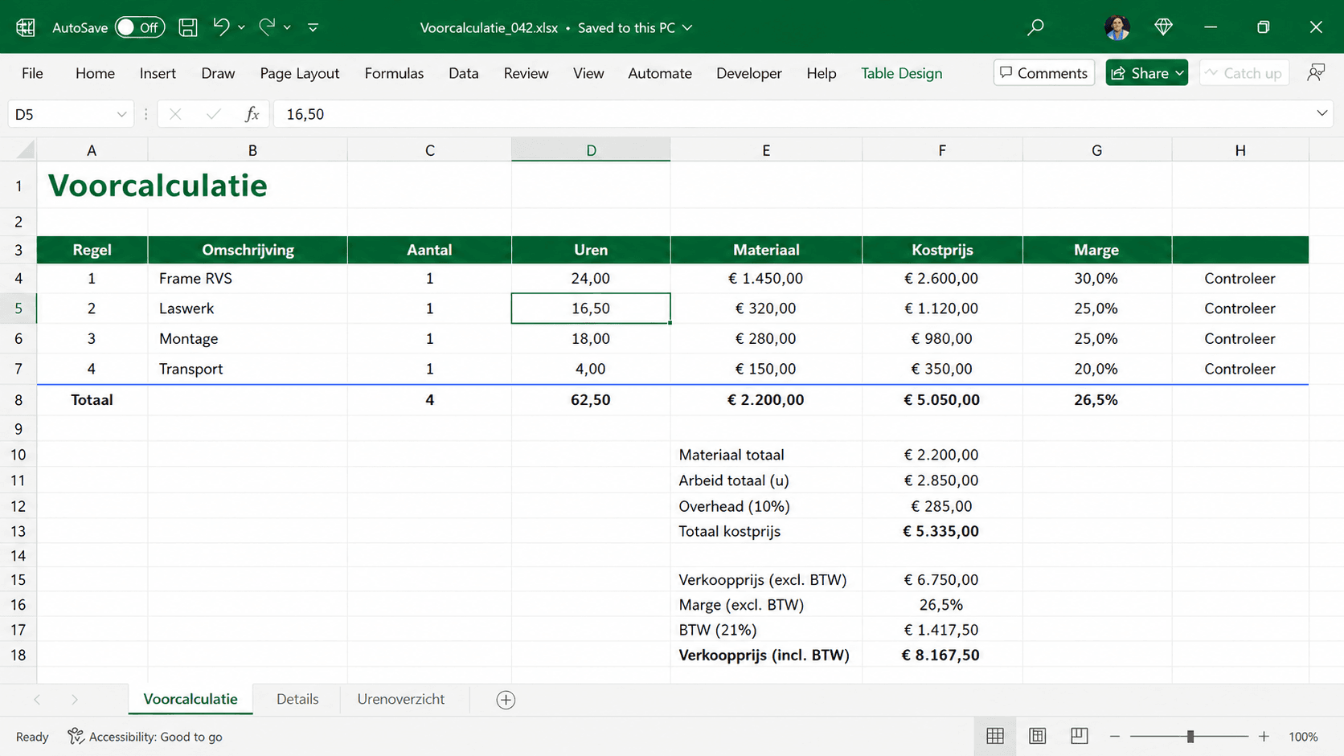
Task: Toggle the AutoSave switch
Action: [x=140, y=27]
